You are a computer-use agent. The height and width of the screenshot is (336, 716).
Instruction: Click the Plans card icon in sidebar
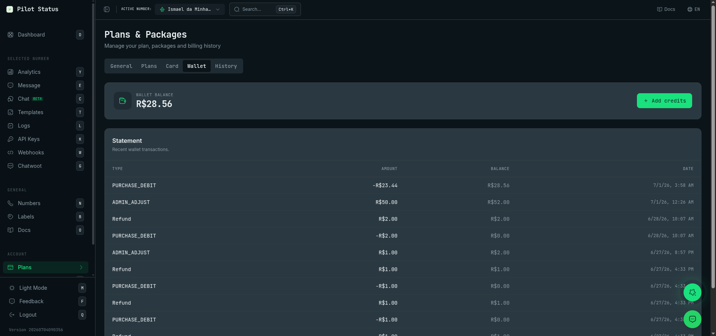coord(10,267)
